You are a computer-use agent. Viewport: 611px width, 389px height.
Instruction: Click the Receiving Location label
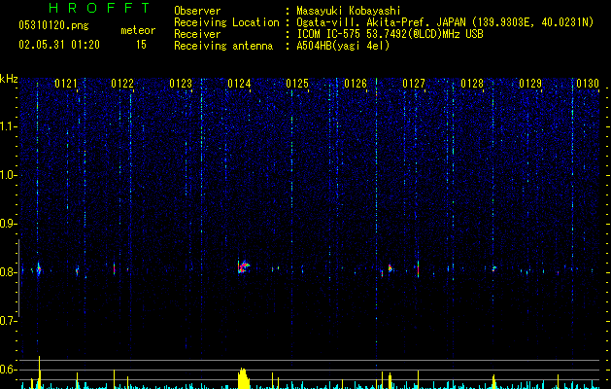coord(226,22)
